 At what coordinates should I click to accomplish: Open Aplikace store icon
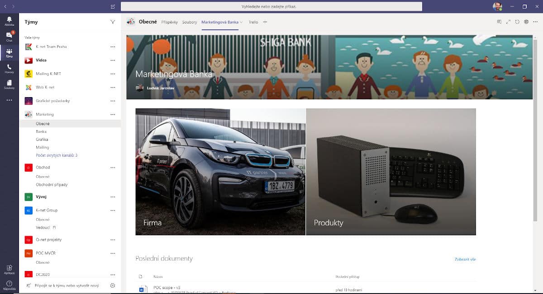pos(9,270)
